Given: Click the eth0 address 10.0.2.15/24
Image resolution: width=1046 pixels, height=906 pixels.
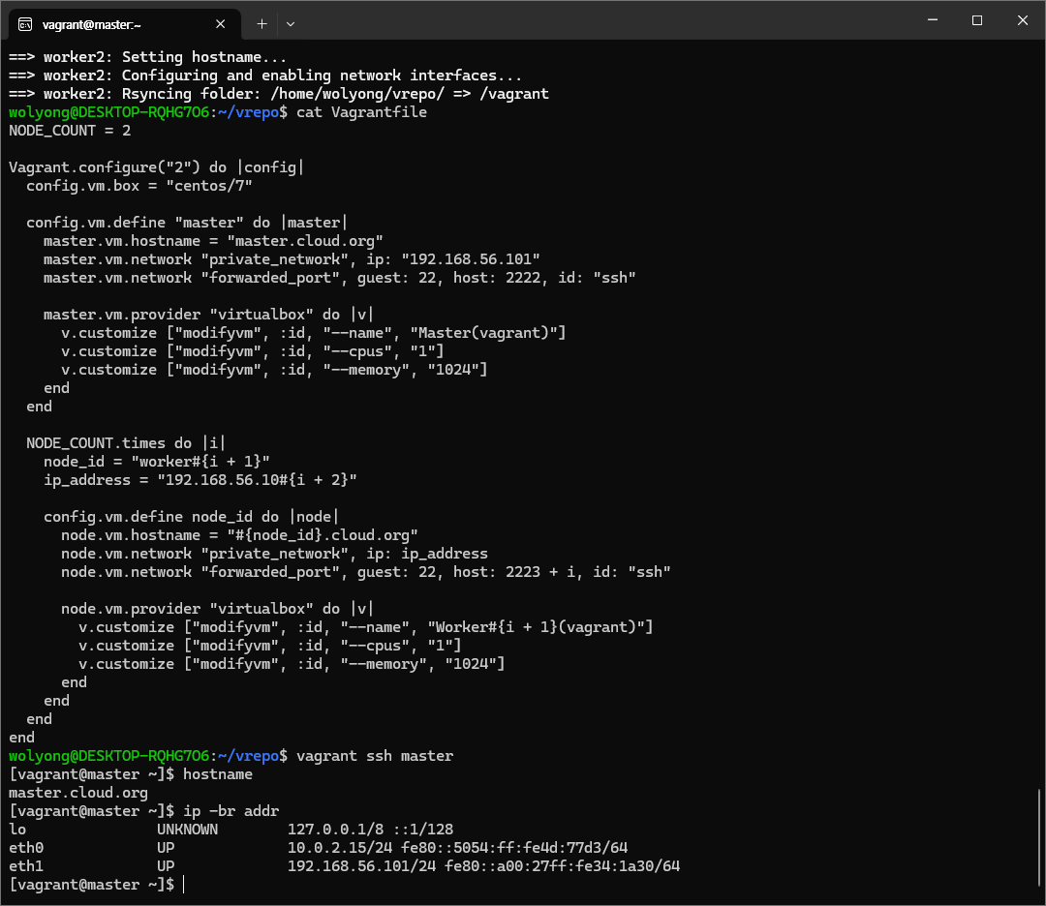Looking at the screenshot, I should (330, 848).
